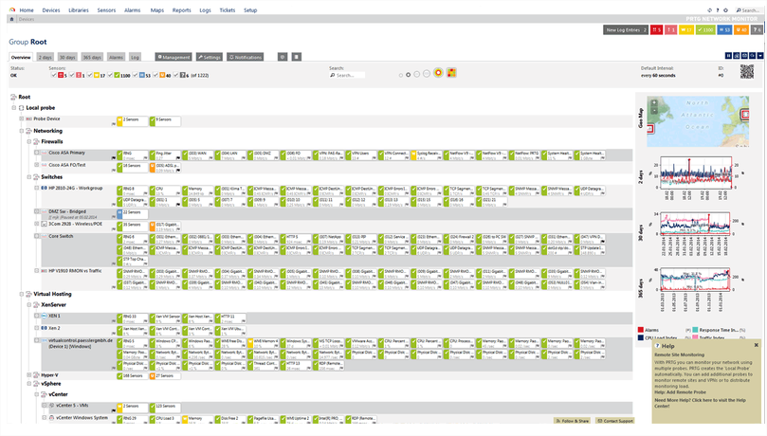Toggle the Paused filter checkbox showing 53
The width and height of the screenshot is (767, 436).
[x=136, y=75]
